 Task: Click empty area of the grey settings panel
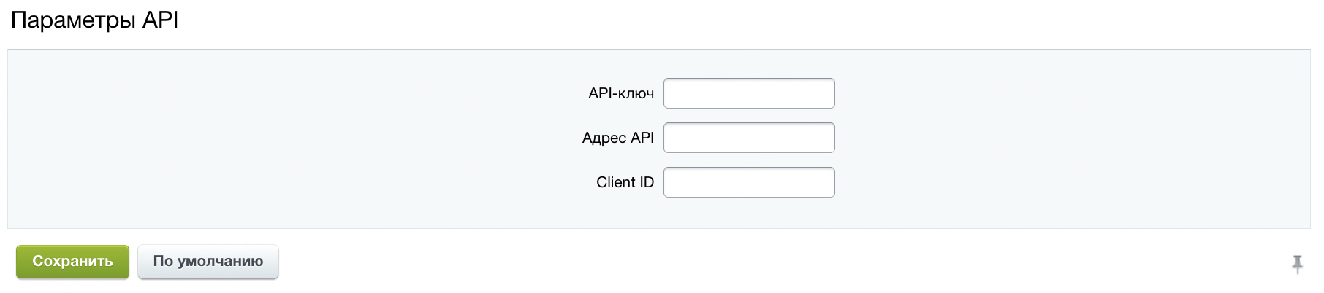[x=292, y=138]
